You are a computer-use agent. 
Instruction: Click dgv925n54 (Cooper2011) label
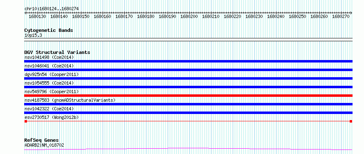coord(52,74)
